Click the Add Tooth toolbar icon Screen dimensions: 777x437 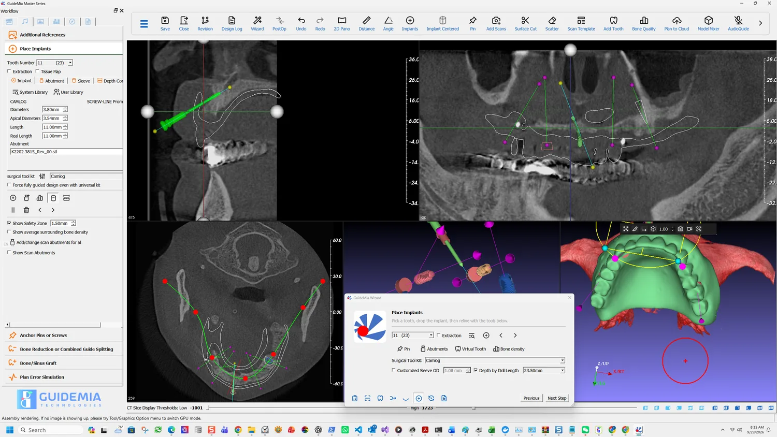coord(613,23)
